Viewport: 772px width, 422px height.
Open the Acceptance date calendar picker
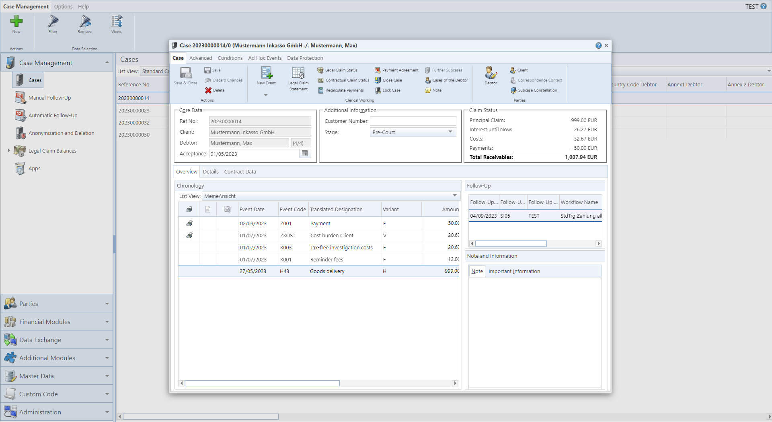305,154
